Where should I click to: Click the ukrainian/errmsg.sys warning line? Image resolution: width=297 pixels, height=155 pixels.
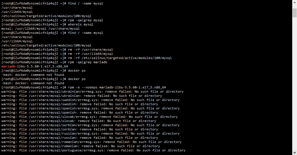click(x=92, y=91)
